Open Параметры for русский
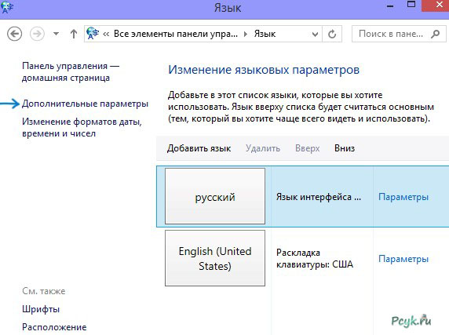The image size is (449, 335). (x=403, y=197)
